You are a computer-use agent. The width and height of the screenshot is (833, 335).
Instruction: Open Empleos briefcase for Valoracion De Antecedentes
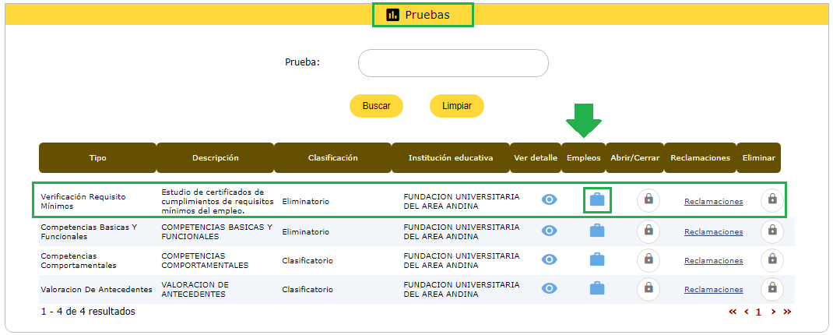click(597, 288)
